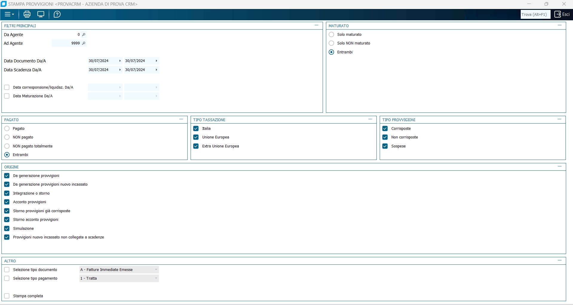573x305 pixels.
Task: Uncheck Storno provvigioni già corrisposte checkbox
Action: click(7, 211)
